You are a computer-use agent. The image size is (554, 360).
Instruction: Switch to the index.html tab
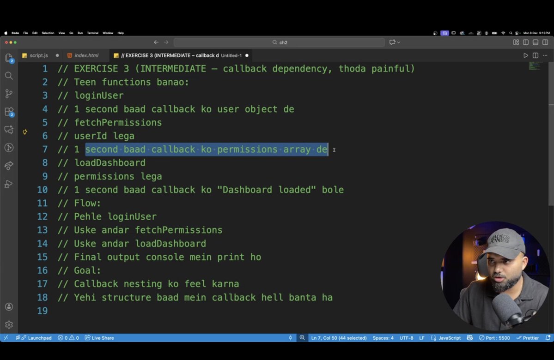(x=86, y=55)
